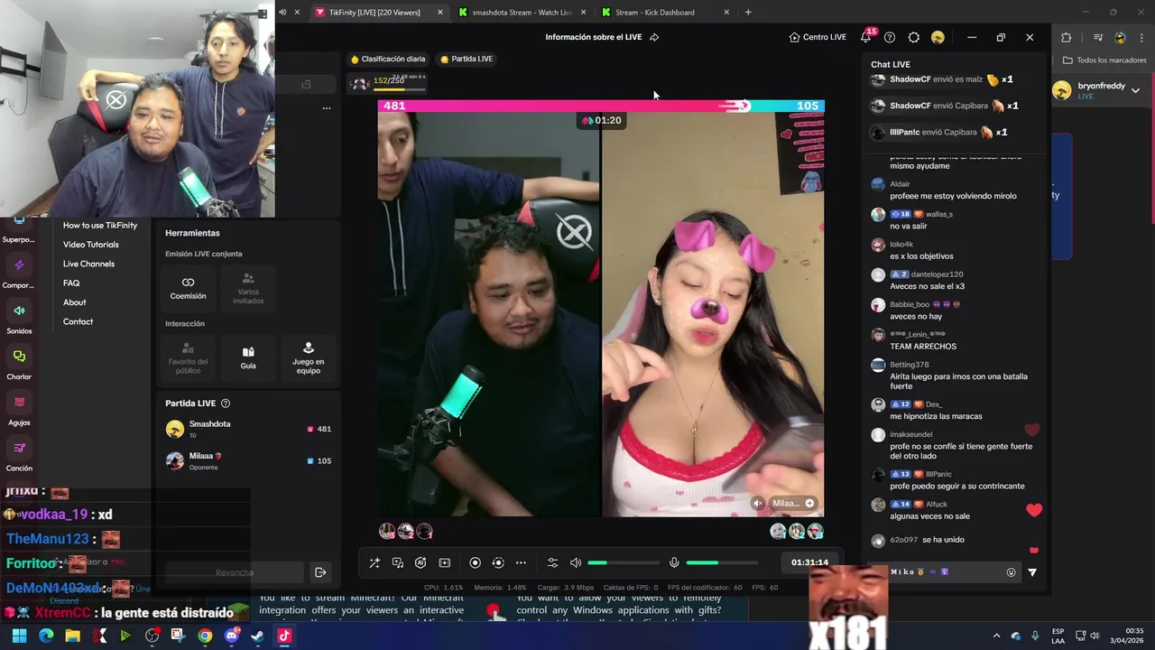Open Steam from the taskbar
The width and height of the screenshot is (1155, 650).
click(257, 636)
